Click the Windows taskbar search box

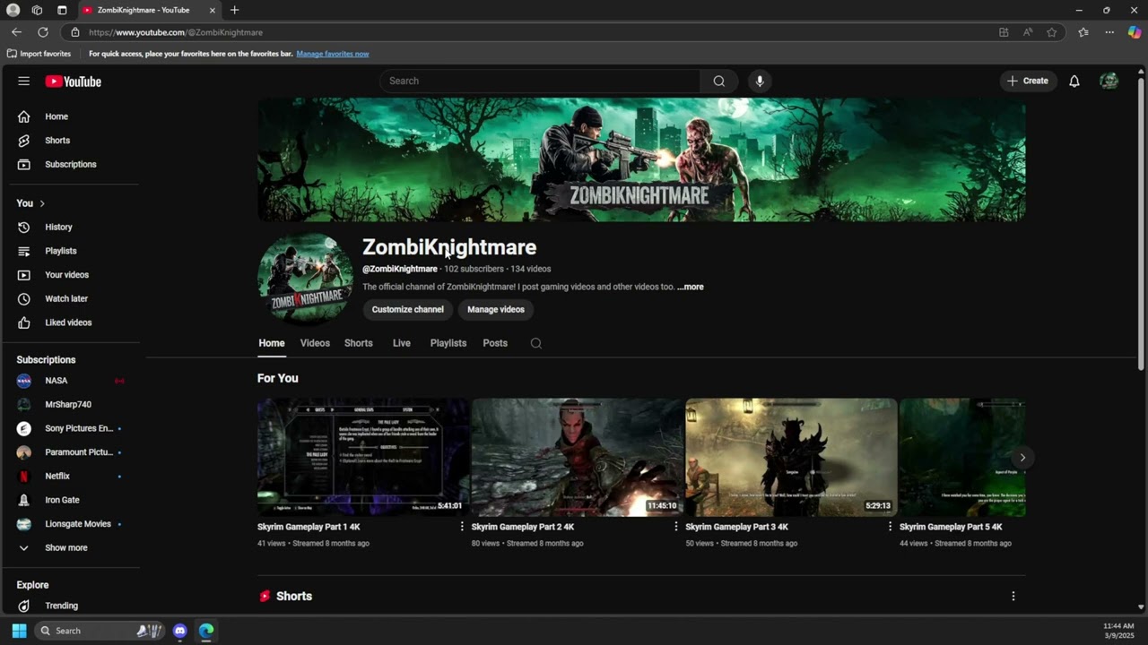point(100,631)
